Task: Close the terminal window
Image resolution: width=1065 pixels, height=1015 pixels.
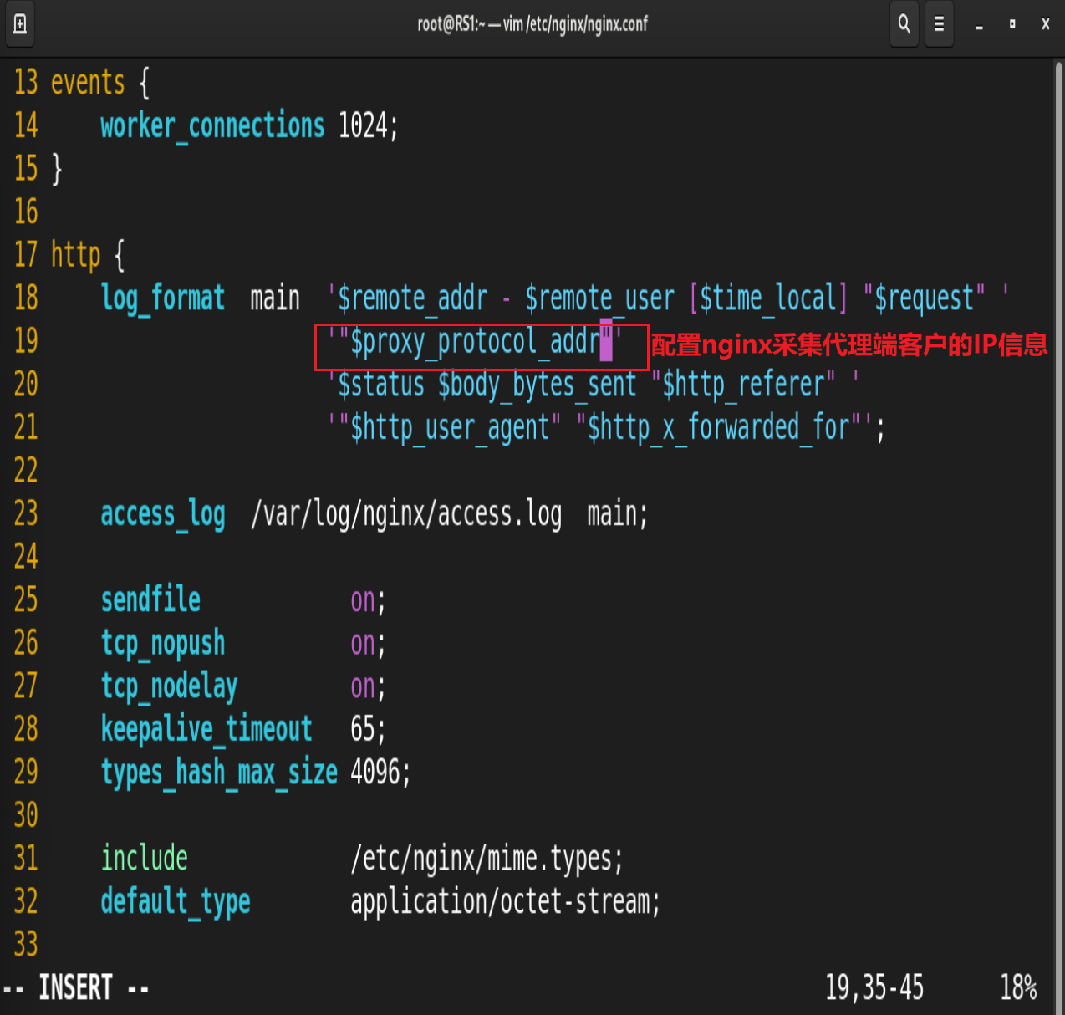Action: (x=1046, y=24)
